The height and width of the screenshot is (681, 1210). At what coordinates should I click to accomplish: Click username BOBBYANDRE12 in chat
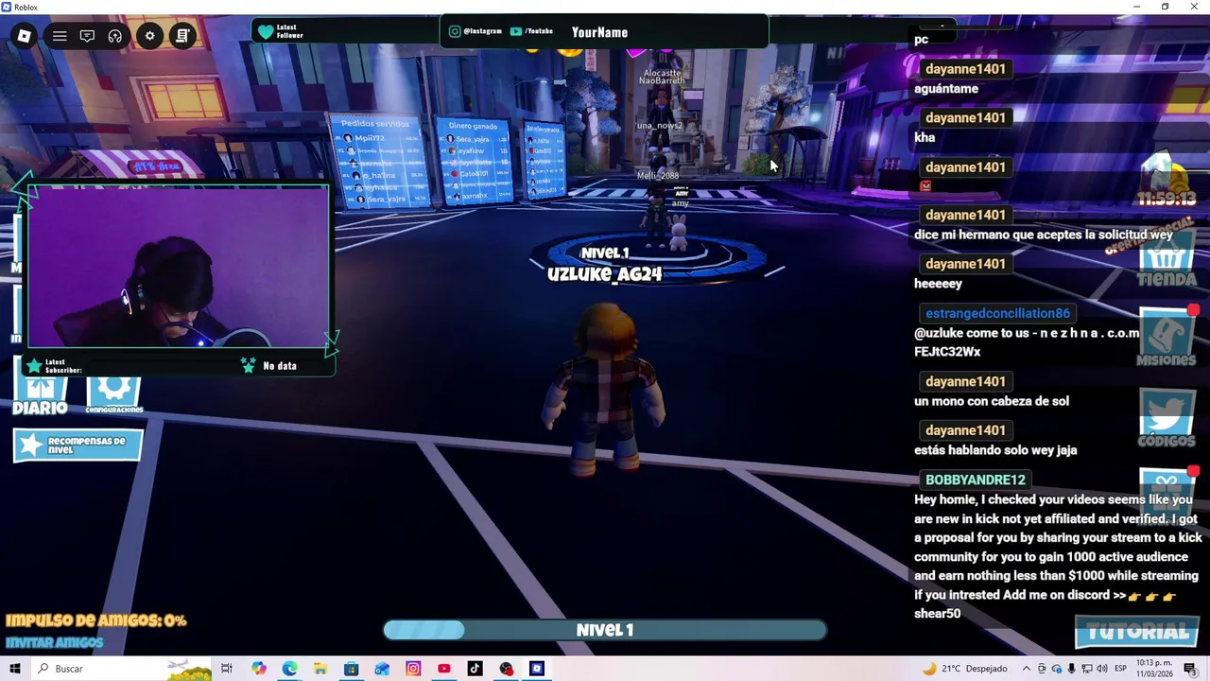point(976,480)
